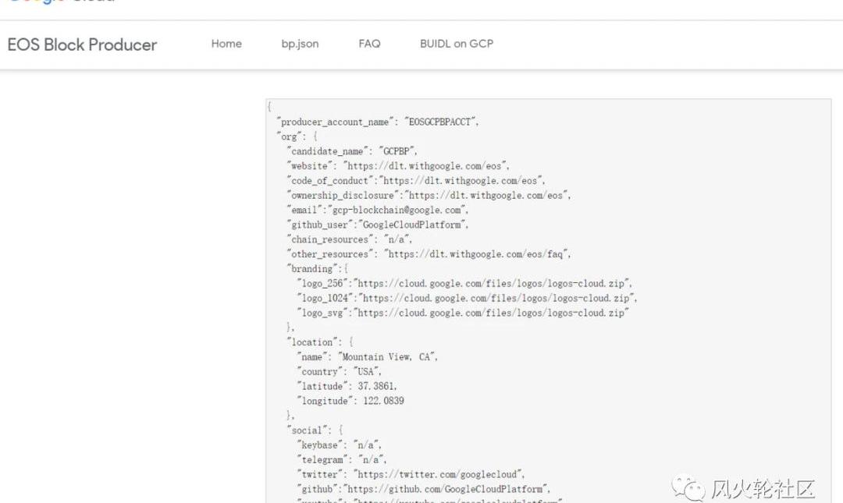The height and width of the screenshot is (503, 843).
Task: Click the candidate_name GCPBP line
Action: [352, 151]
